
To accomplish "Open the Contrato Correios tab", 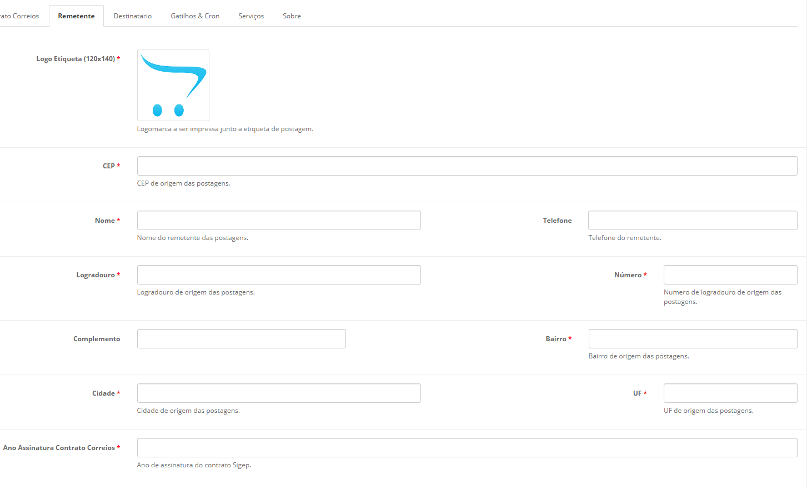I will coord(20,16).
